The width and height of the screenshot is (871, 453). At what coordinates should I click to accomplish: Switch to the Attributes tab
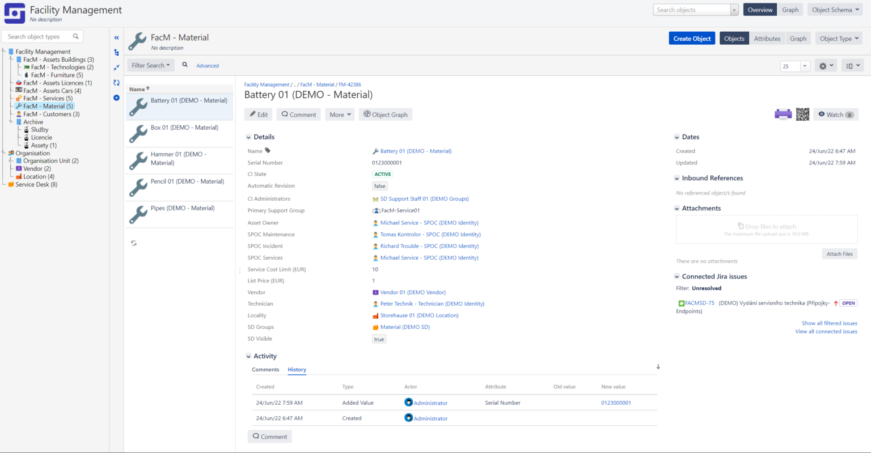click(x=767, y=39)
